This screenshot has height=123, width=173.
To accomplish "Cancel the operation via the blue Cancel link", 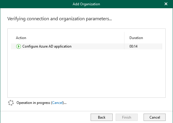I will point(57,103).
